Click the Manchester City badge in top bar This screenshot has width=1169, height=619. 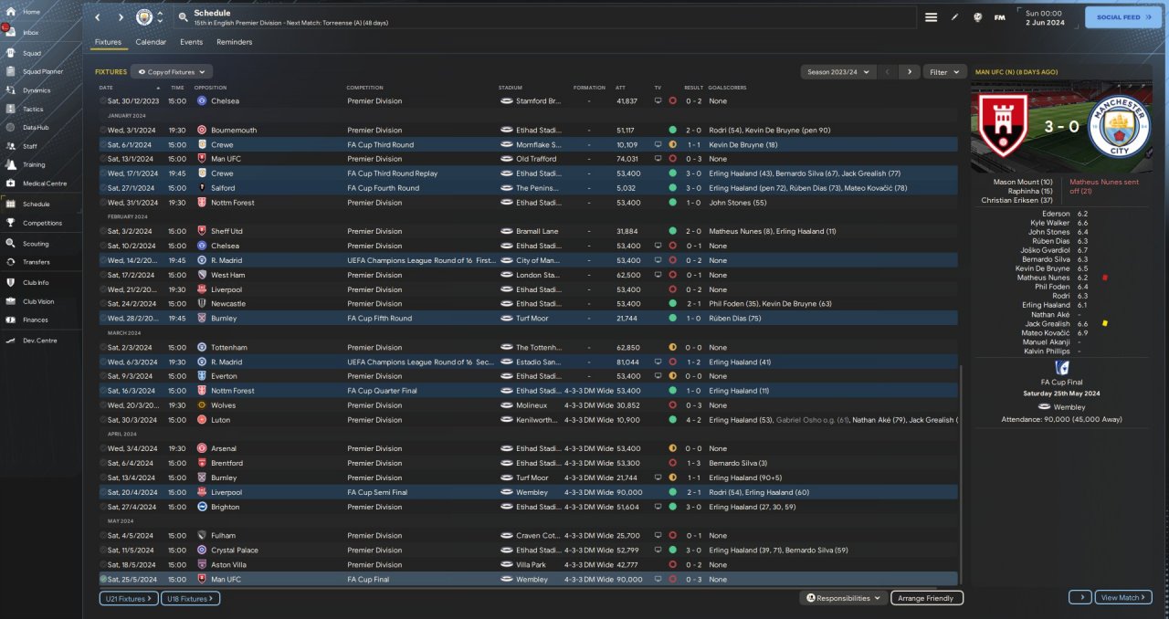[x=144, y=17]
